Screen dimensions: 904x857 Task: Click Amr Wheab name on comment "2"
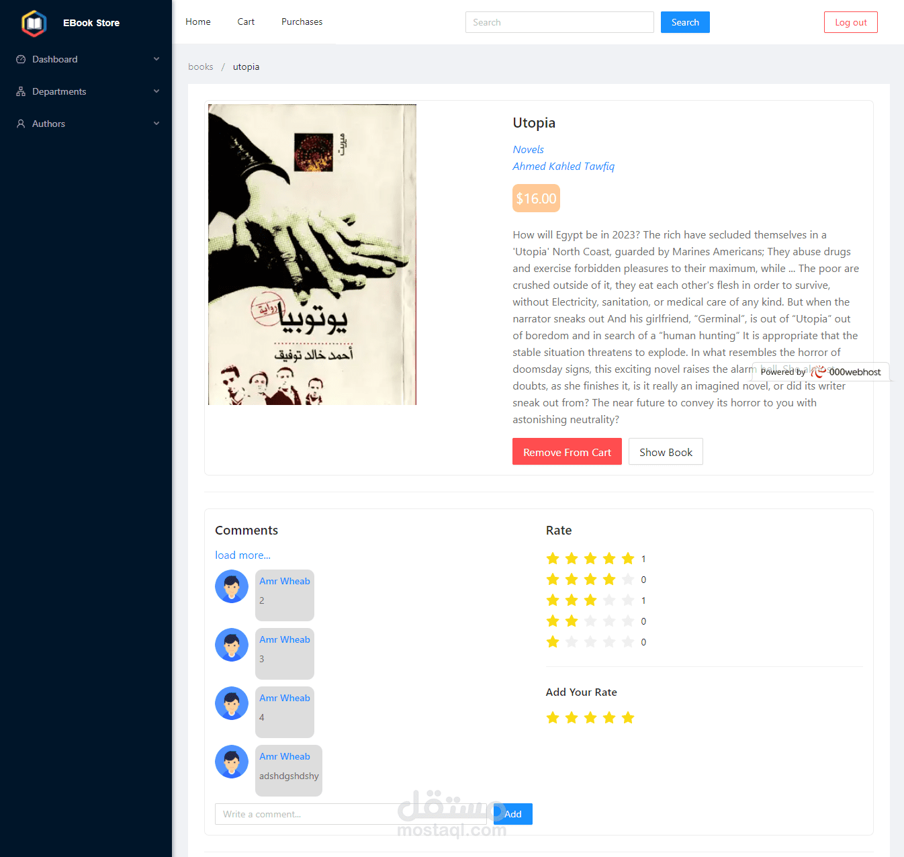[x=285, y=581]
